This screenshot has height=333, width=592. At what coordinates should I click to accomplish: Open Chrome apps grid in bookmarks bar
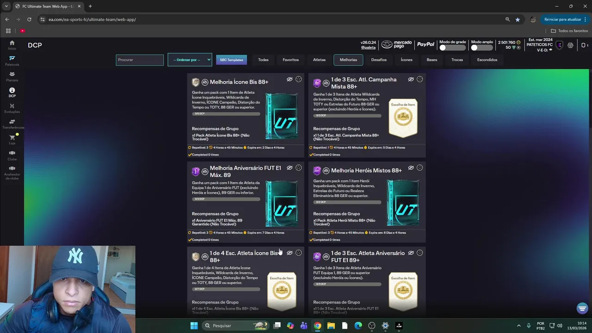pos(8,31)
